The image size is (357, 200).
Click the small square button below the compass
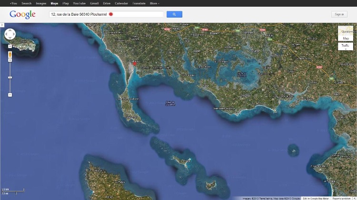(x=10, y=47)
